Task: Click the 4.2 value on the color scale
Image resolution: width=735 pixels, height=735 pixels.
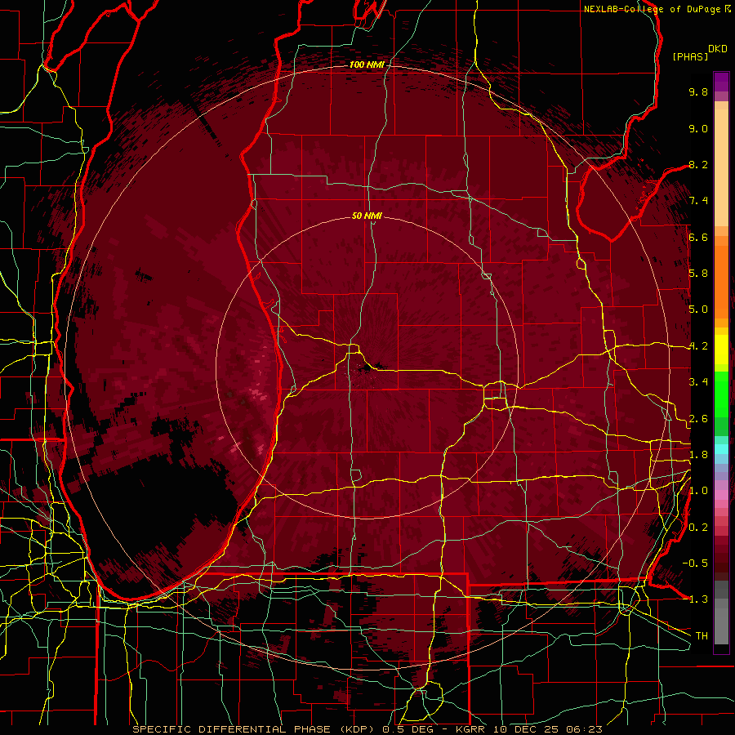Action: point(698,346)
